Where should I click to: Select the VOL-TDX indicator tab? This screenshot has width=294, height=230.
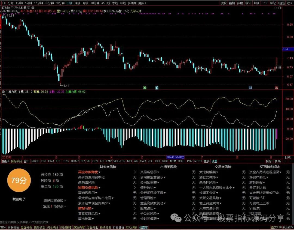[x=119, y=161]
